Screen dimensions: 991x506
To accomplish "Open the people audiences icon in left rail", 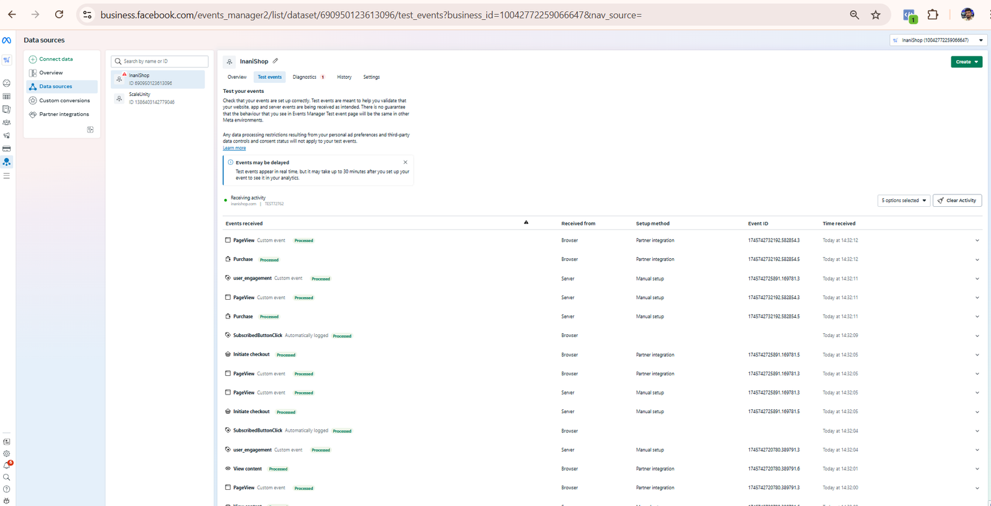I will pyautogui.click(x=6, y=123).
